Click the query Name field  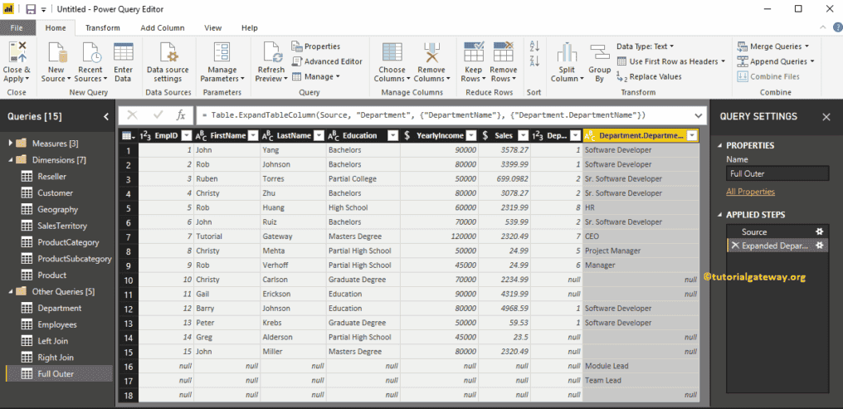(x=777, y=173)
